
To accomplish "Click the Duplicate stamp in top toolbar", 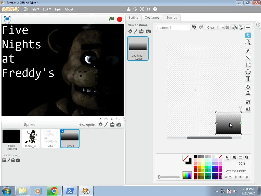I will click(x=129, y=9).
